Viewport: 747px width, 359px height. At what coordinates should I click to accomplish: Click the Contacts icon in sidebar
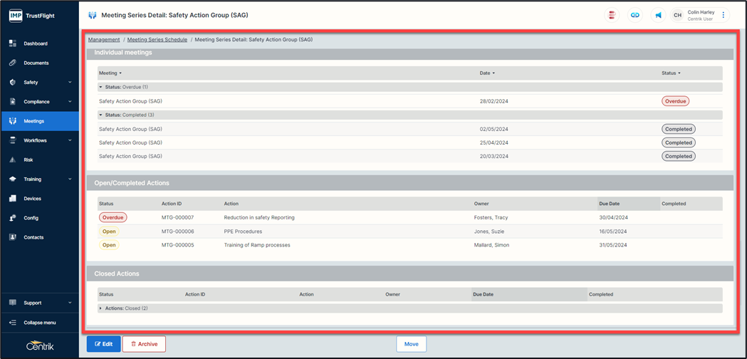13,237
